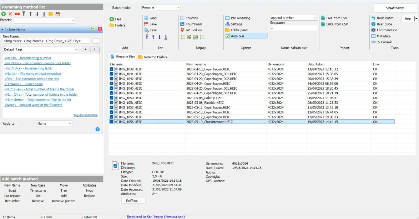Uncheck the IMG_1039.HEIC file checkbox

tap(111, 69)
